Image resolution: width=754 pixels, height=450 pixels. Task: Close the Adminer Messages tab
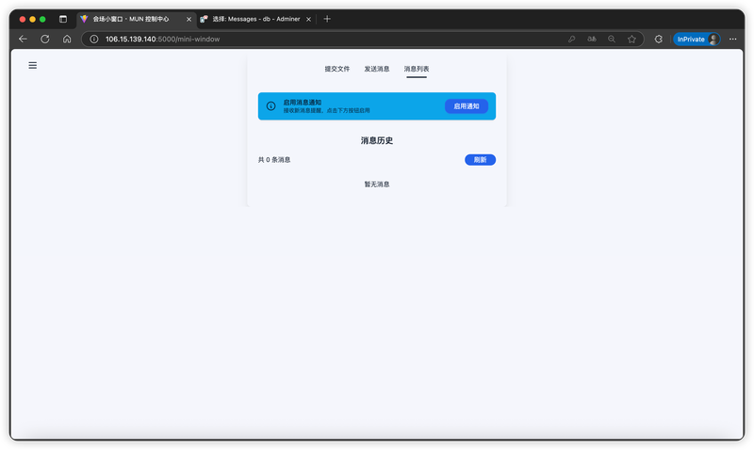pos(309,19)
